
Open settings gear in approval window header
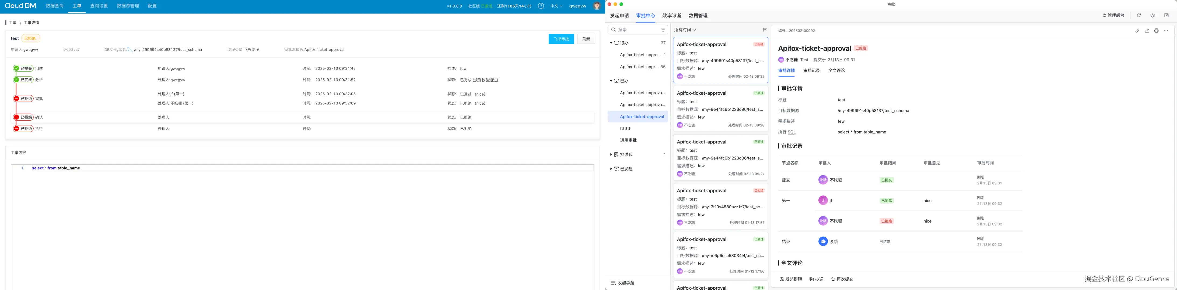[x=1152, y=16]
